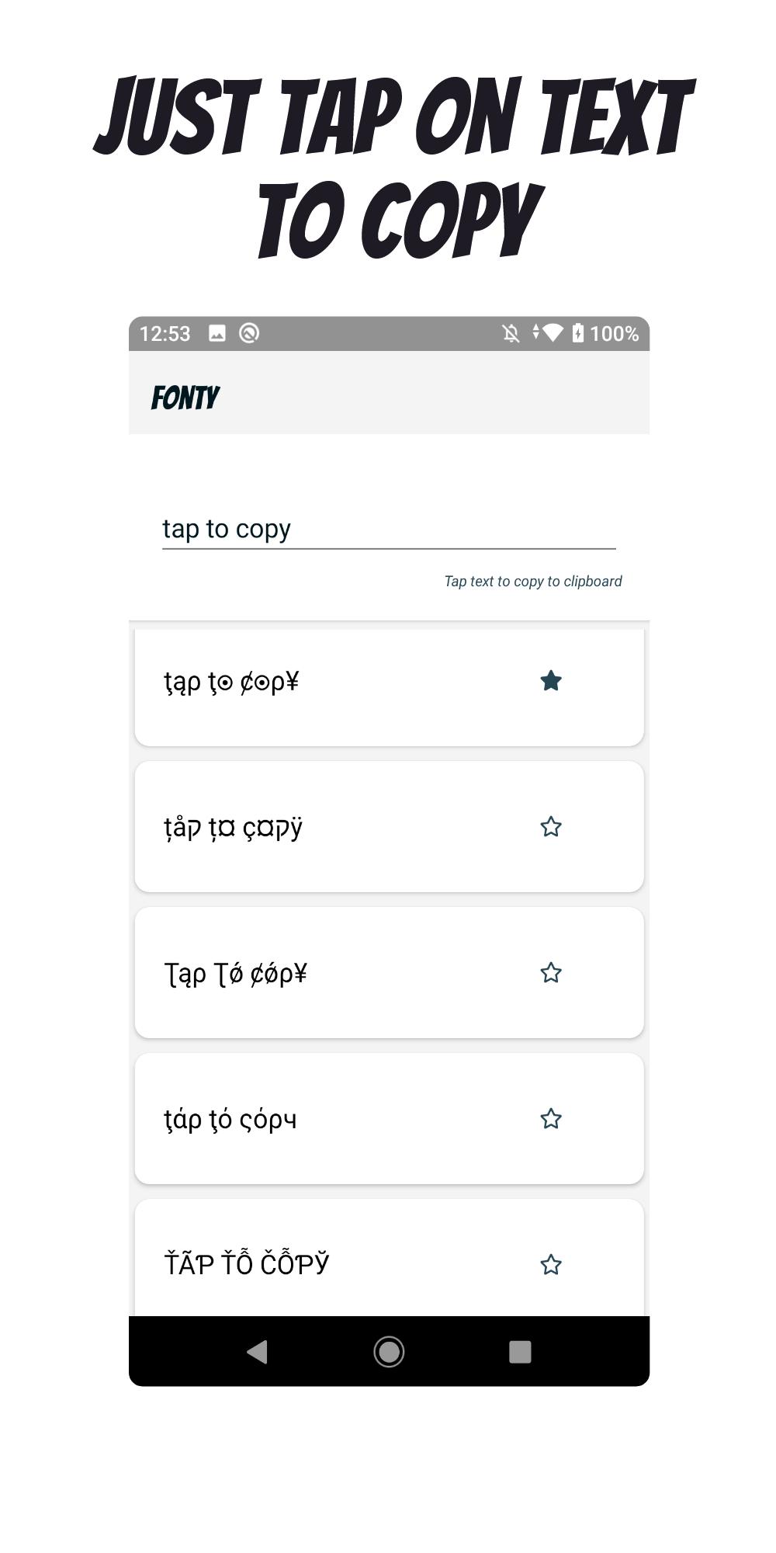
Task: Copy the "ţáρ ţó ςóρч" styled text
Action: click(230, 1120)
